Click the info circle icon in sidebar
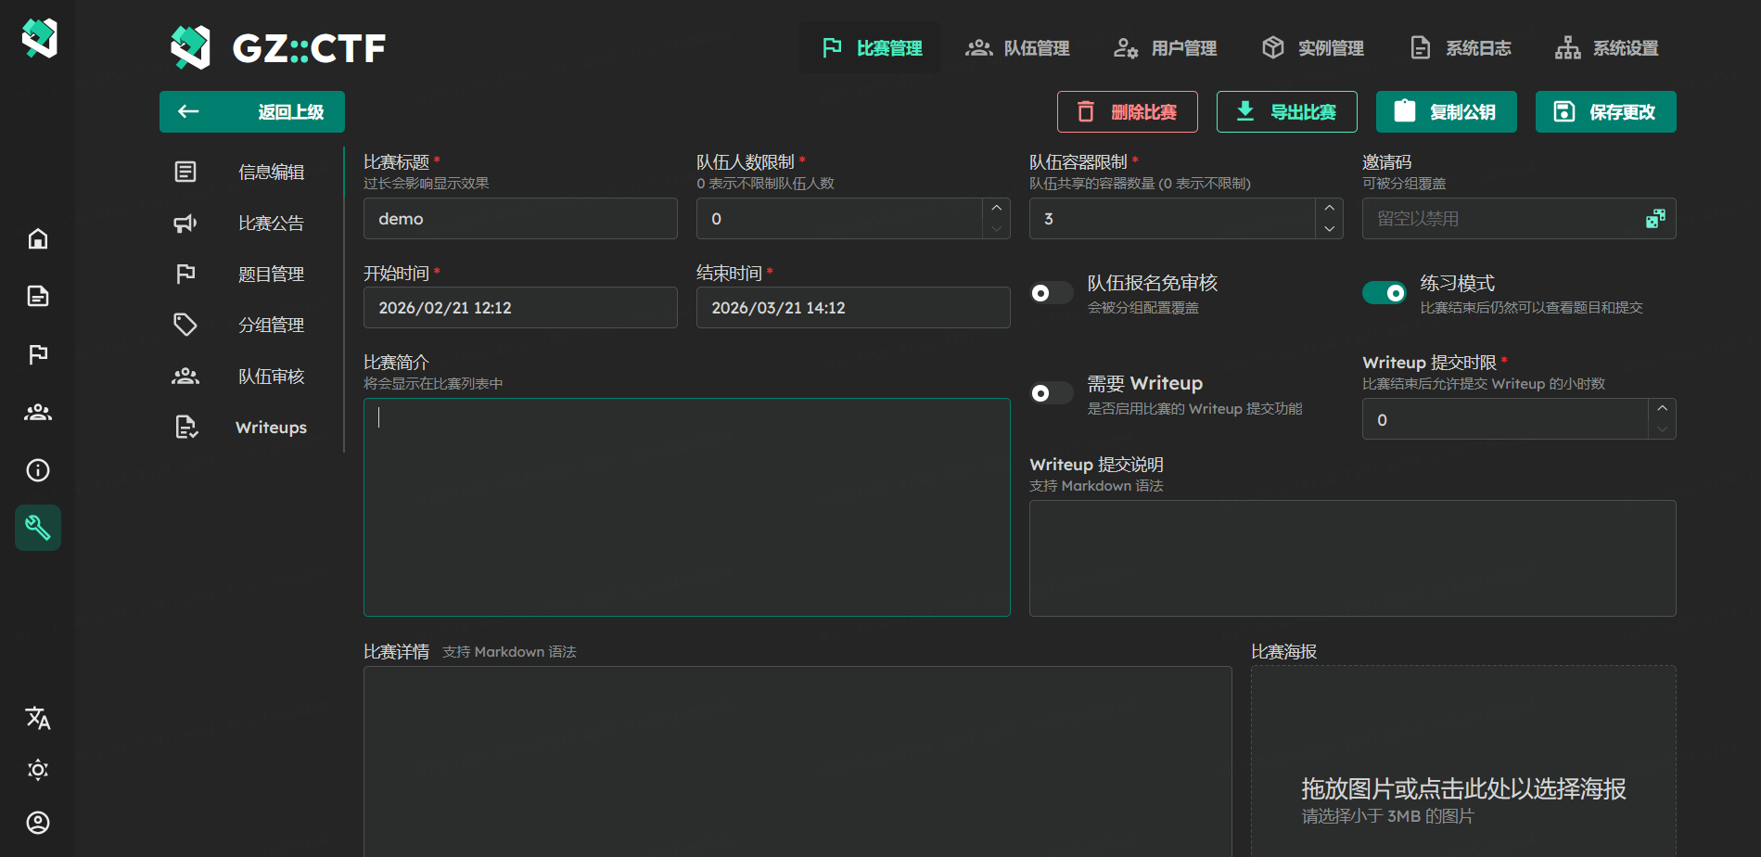This screenshot has width=1761, height=857. coord(38,470)
